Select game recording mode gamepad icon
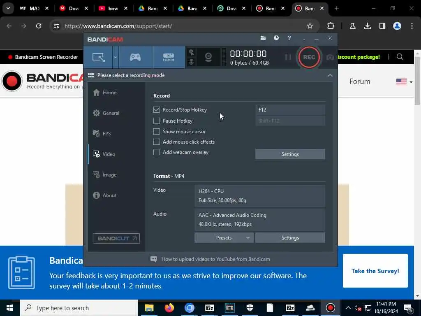The width and height of the screenshot is (421, 316). 135,57
